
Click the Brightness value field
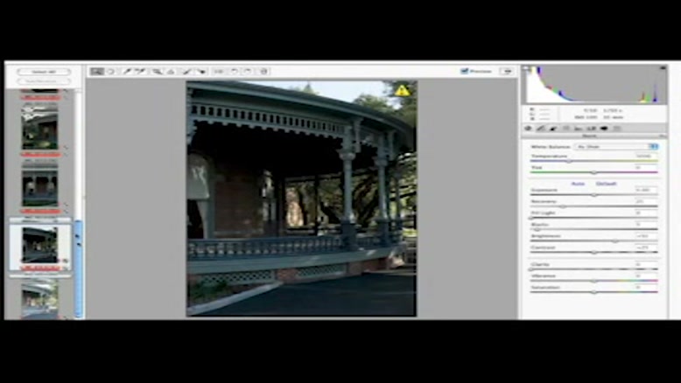click(x=644, y=235)
